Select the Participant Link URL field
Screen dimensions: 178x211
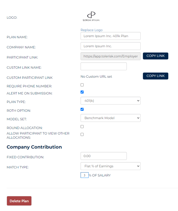point(110,56)
